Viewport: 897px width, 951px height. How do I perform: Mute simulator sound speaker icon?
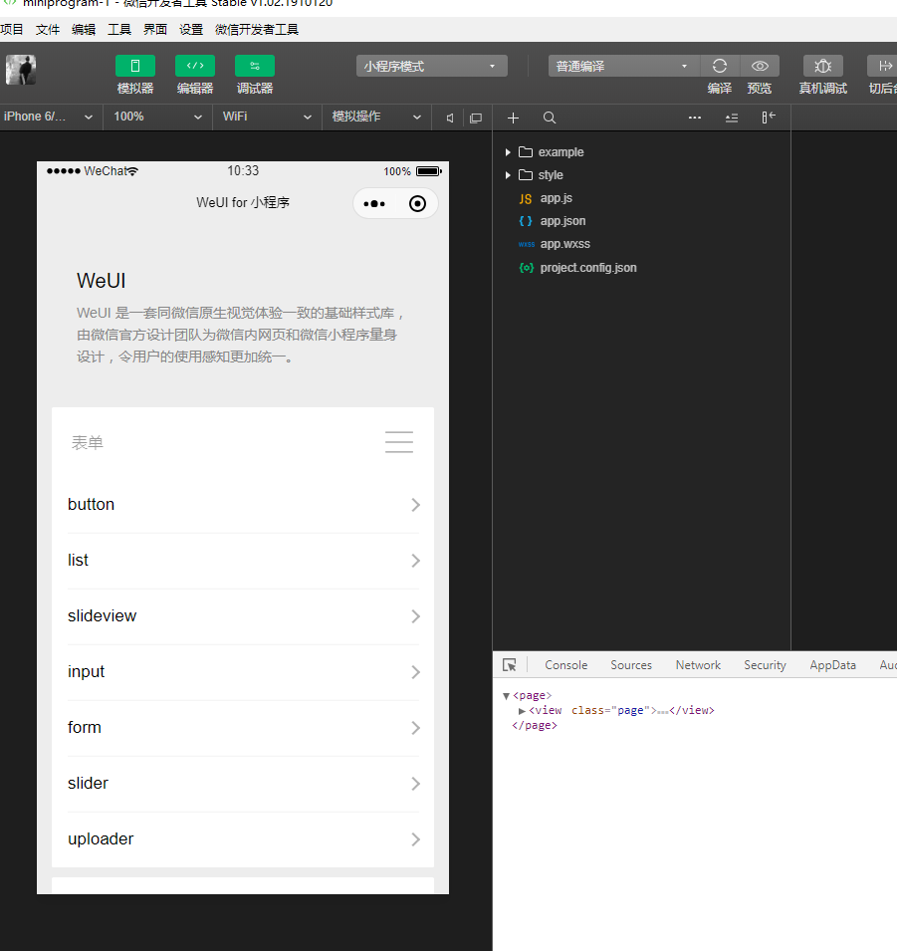(450, 118)
